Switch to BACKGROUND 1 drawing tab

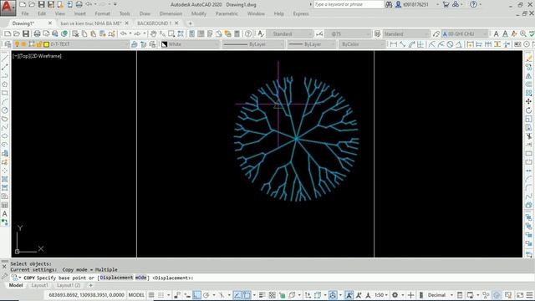[x=154, y=23]
